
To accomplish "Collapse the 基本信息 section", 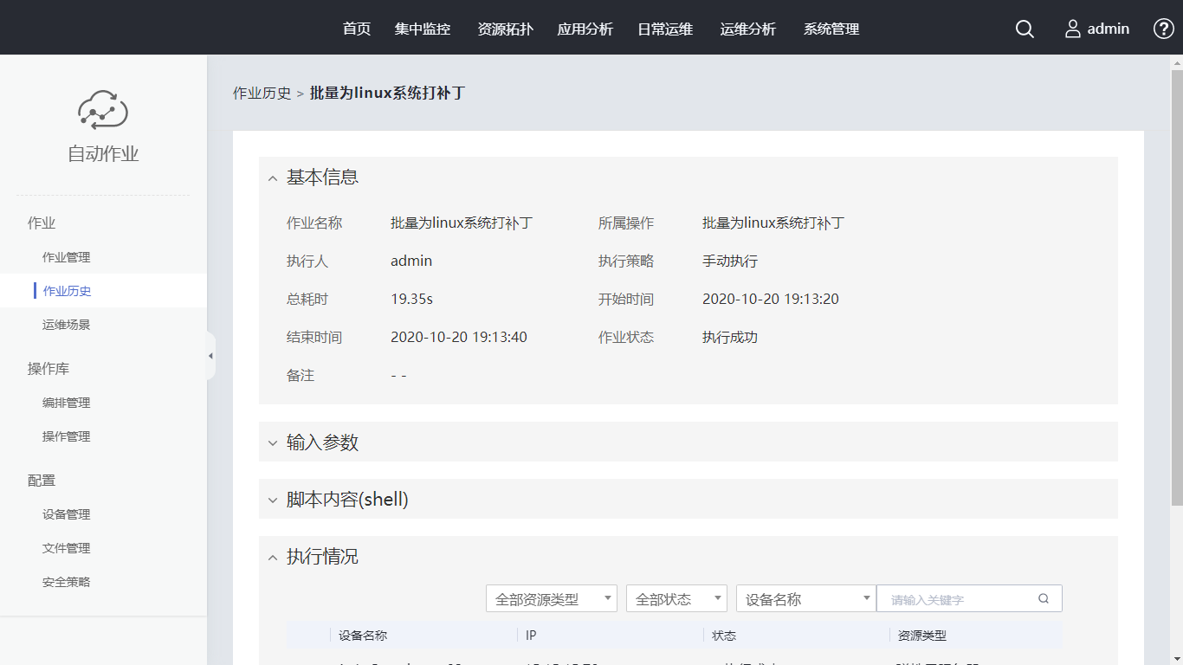I will [x=273, y=178].
